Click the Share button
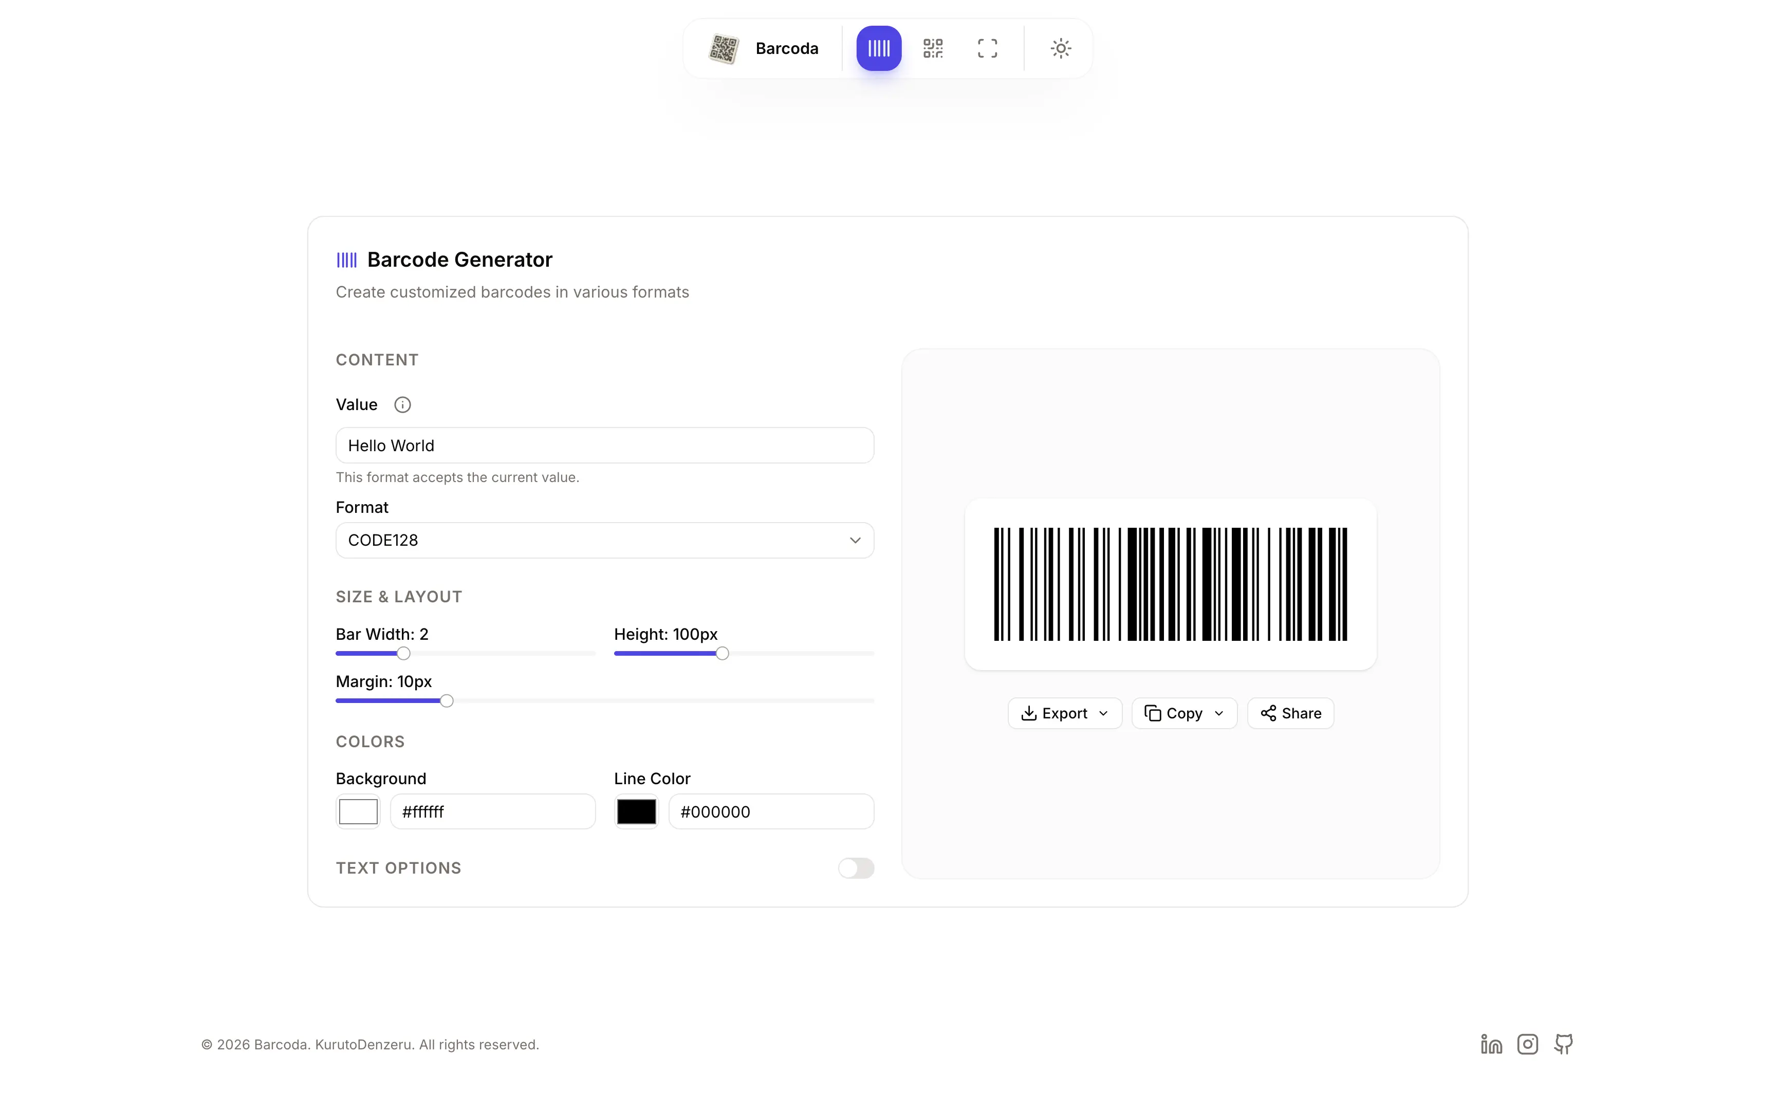 1290,713
